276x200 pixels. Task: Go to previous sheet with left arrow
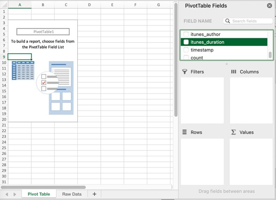[7, 194]
